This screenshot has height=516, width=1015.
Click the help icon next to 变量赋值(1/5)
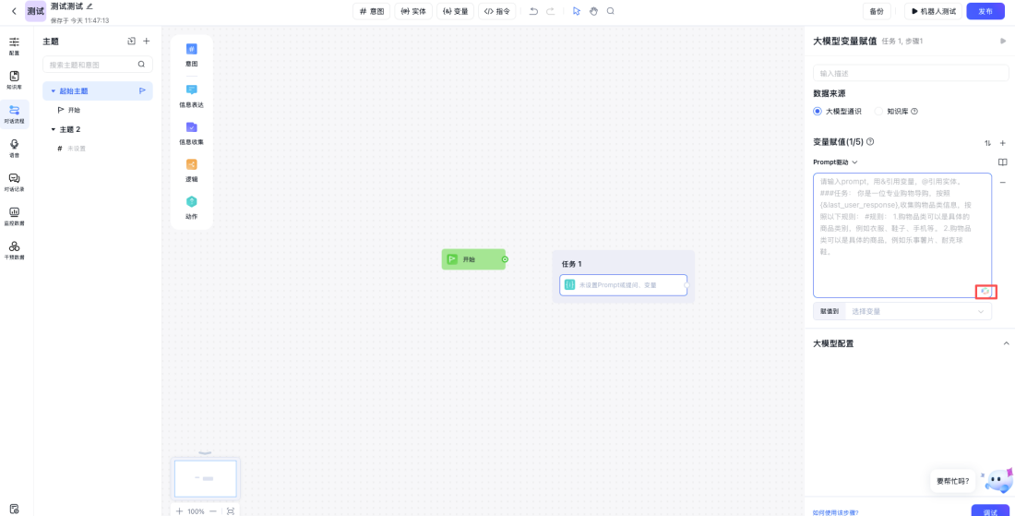coord(870,142)
